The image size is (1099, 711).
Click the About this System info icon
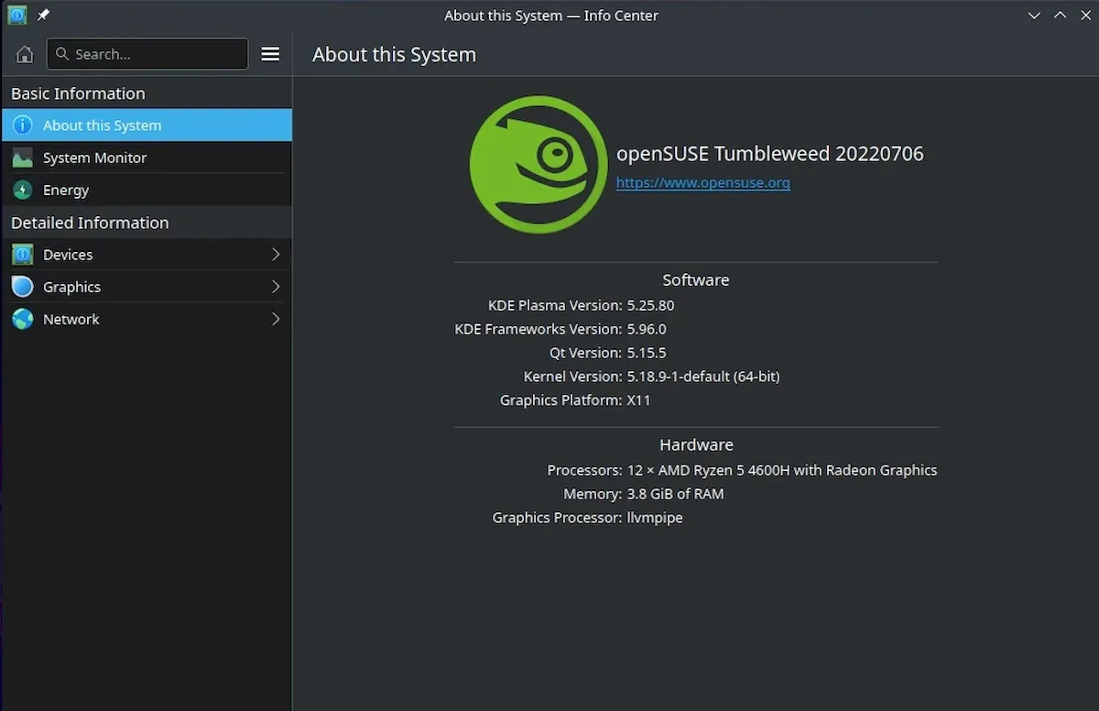click(23, 126)
